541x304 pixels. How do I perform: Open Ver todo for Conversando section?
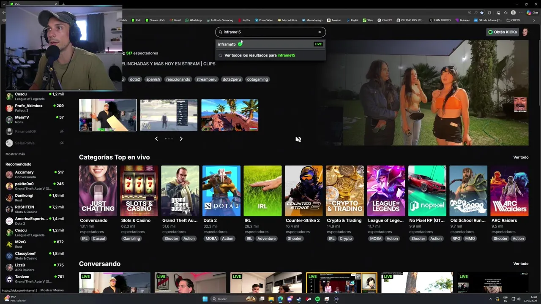pyautogui.click(x=521, y=263)
